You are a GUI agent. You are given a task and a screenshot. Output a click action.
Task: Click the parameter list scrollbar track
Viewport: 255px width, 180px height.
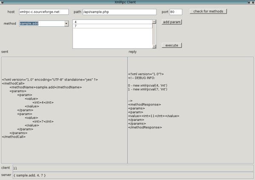pos(154,34)
